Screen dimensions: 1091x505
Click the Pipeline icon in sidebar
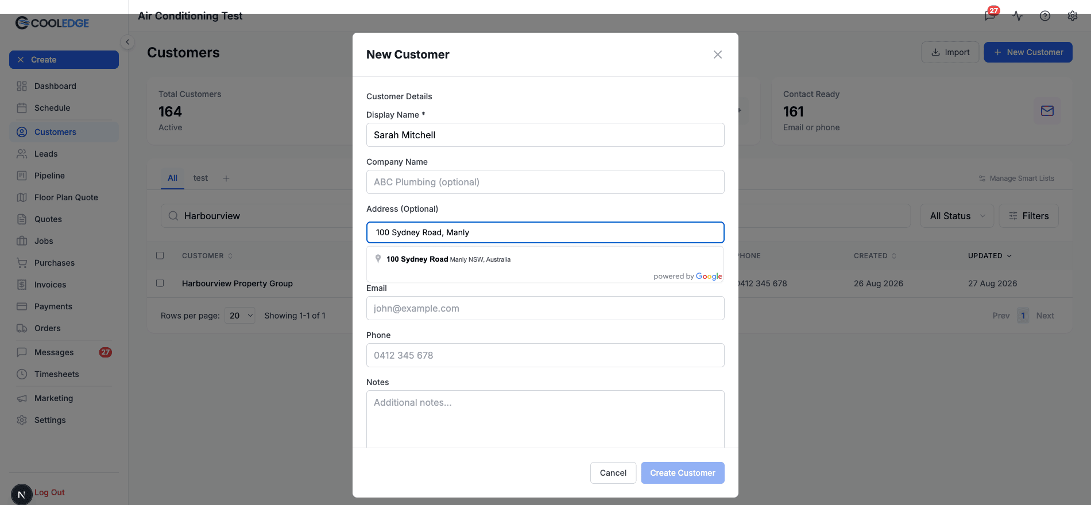(22, 176)
